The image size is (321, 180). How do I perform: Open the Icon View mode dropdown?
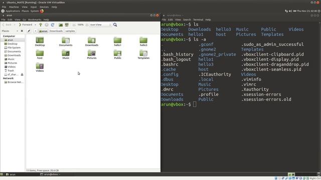100,24
